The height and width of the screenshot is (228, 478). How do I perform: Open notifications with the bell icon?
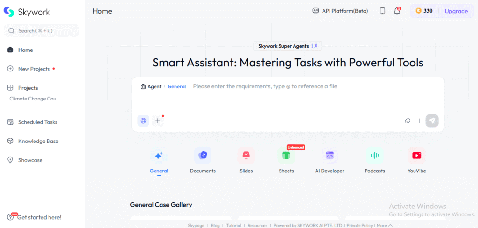click(x=397, y=11)
